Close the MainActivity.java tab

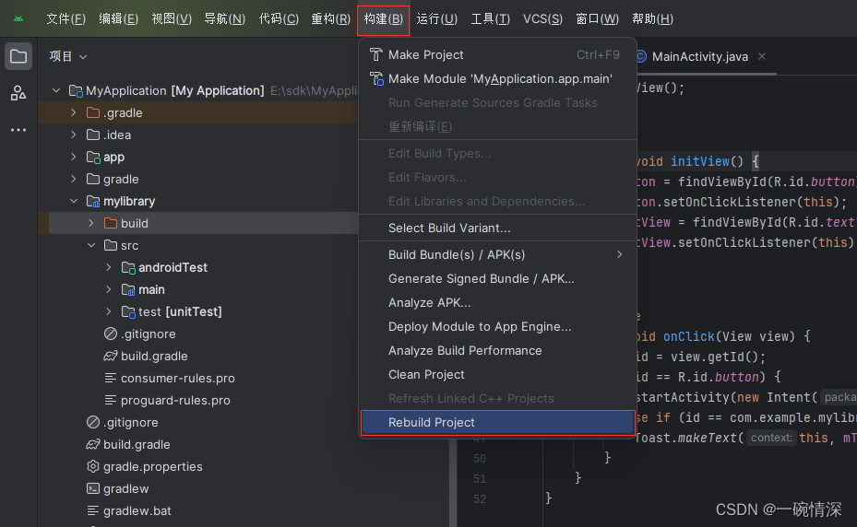click(x=762, y=56)
